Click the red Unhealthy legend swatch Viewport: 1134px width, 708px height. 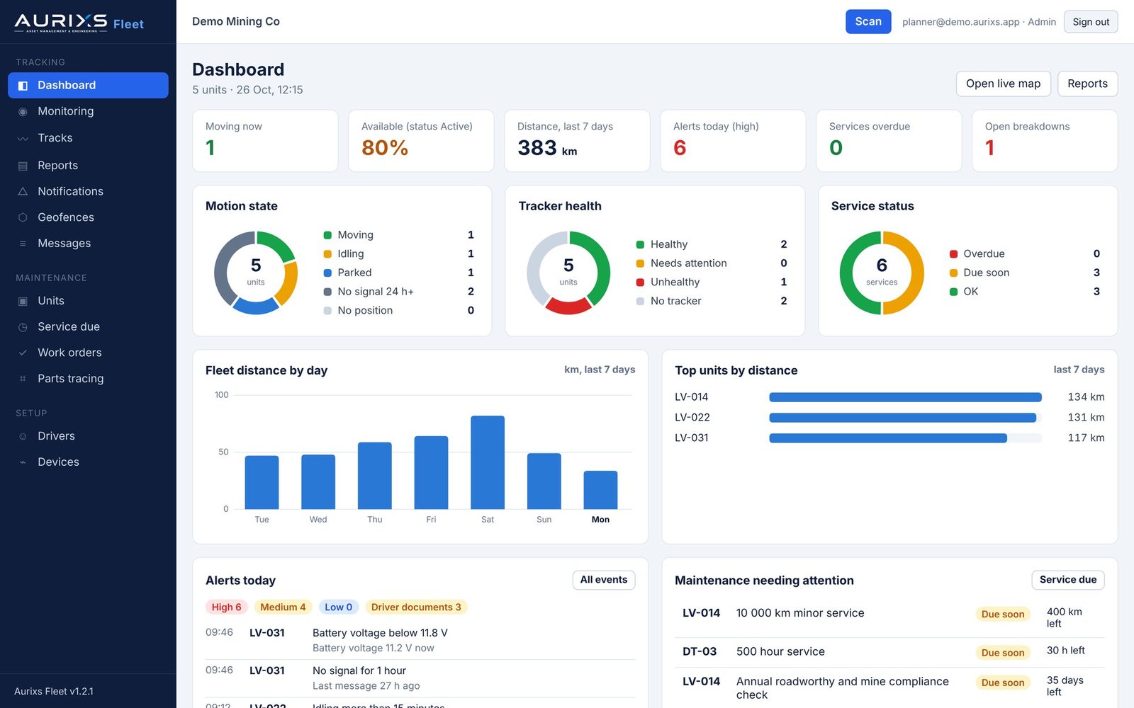tap(640, 282)
